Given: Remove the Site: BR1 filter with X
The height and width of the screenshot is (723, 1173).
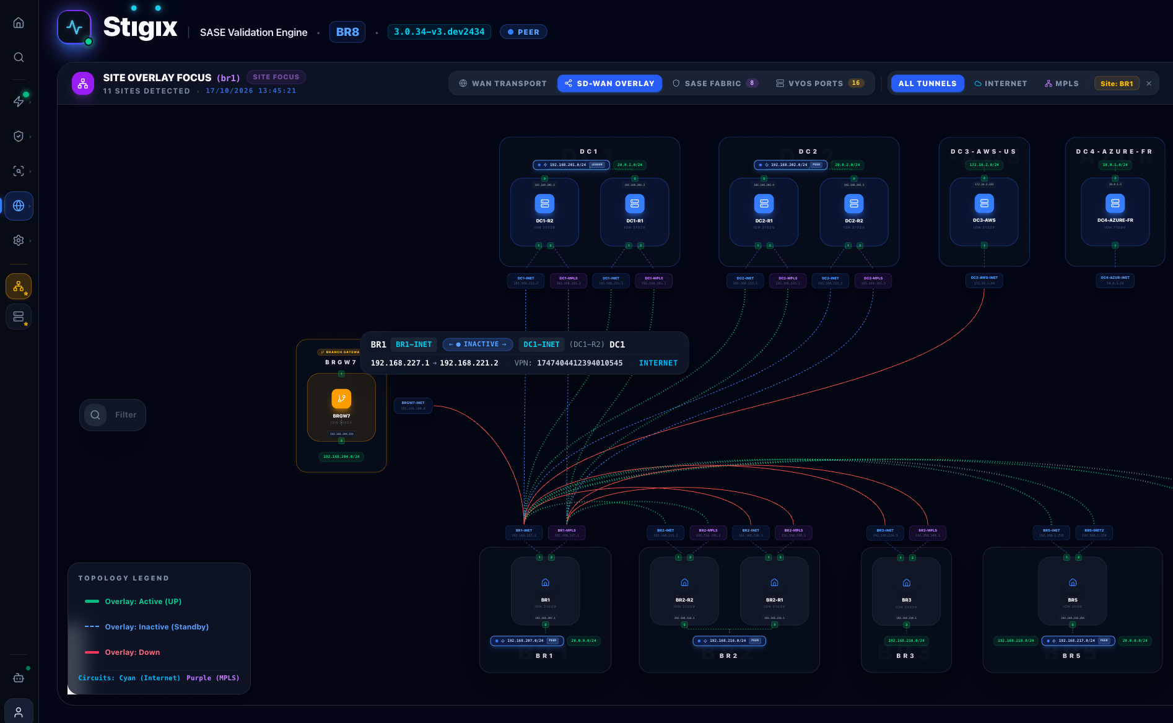Looking at the screenshot, I should coord(1149,84).
